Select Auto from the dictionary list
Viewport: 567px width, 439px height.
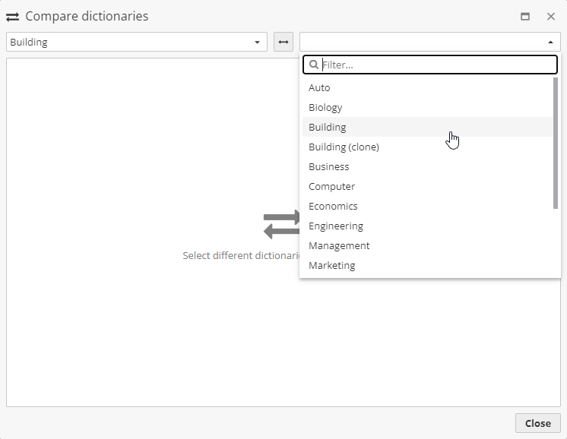coord(319,88)
